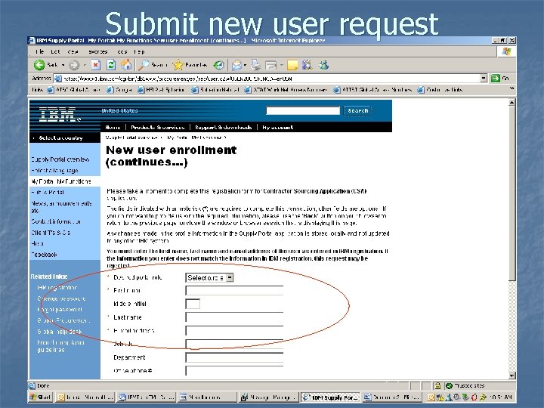Open Supply Portal overview sidebar link

point(60,159)
